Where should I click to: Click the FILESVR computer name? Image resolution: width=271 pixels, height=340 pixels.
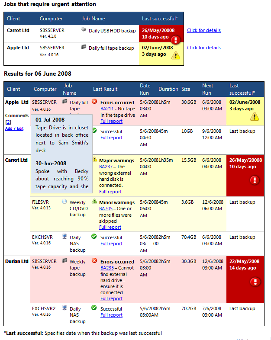[x=40, y=202]
